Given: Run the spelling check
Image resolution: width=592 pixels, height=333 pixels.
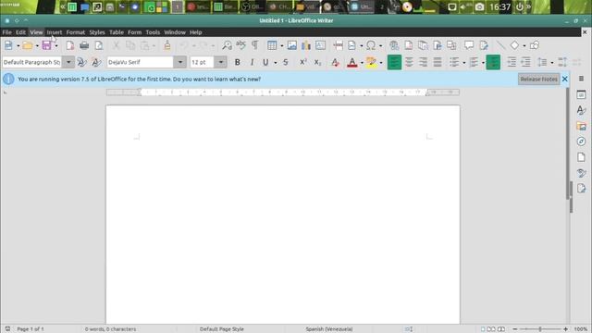Looking at the screenshot, I should (240, 45).
